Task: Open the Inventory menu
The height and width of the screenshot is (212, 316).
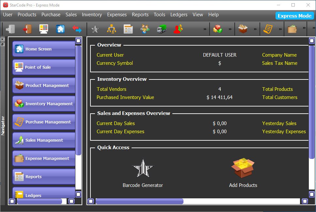Action: 92,15
